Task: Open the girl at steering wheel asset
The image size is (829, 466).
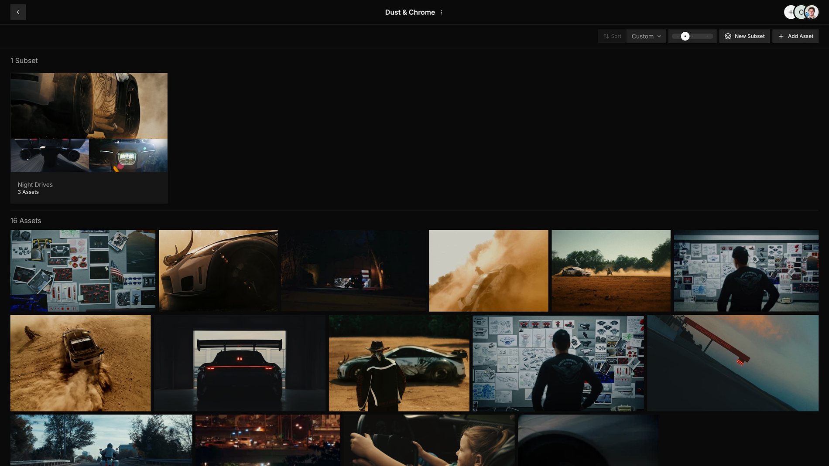Action: [429, 440]
